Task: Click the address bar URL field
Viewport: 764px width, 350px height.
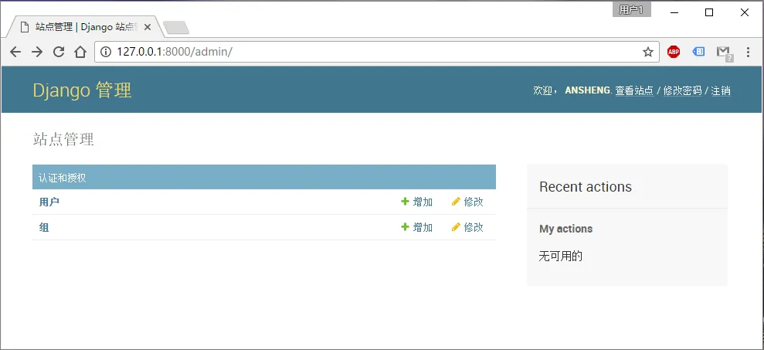Action: pyautogui.click(x=371, y=52)
